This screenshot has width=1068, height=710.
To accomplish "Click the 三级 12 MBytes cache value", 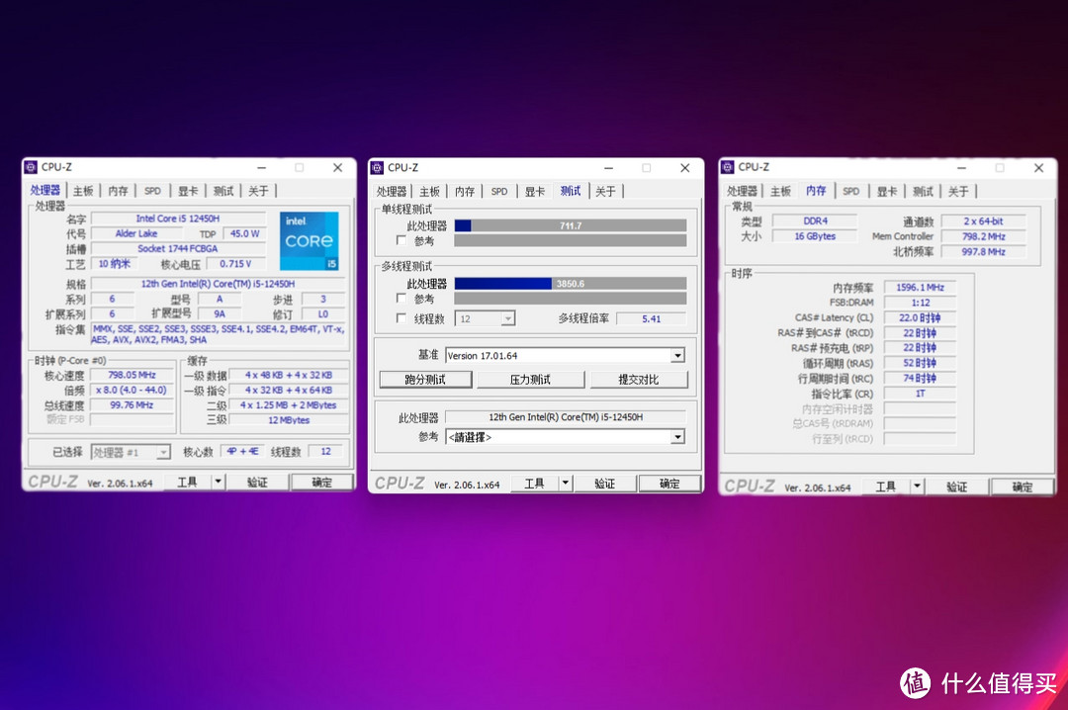I will (x=288, y=419).
